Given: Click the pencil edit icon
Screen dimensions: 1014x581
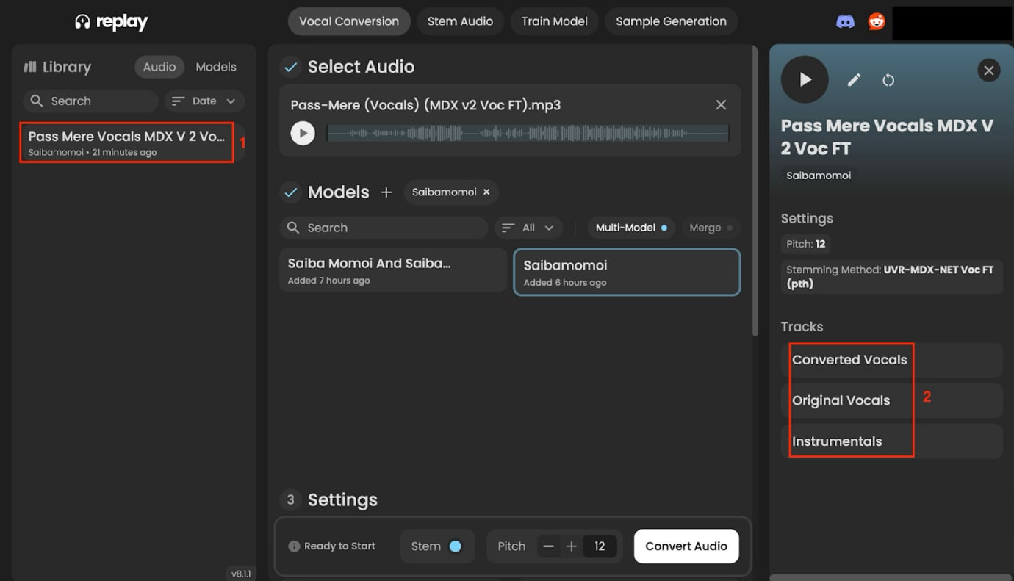Looking at the screenshot, I should (854, 80).
